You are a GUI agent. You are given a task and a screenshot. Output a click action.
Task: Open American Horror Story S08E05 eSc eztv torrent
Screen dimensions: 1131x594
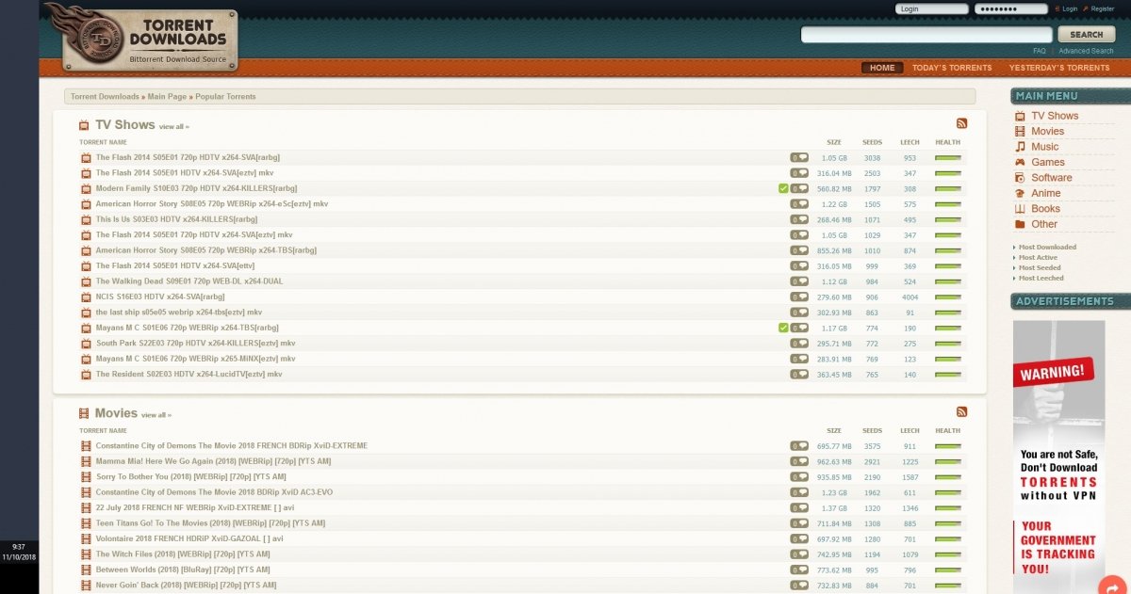(212, 204)
